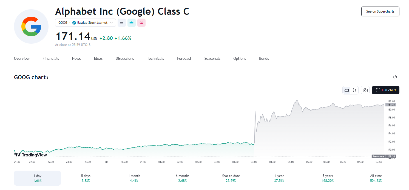
Task: Open the Financials tab
Action: [x=51, y=58]
